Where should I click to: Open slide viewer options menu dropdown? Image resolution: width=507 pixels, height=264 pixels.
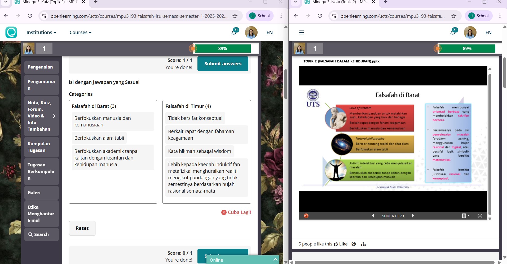click(465, 216)
